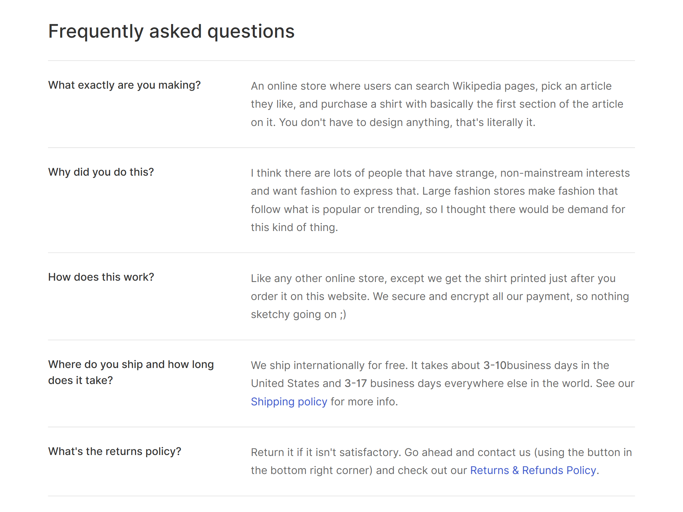Image resolution: width=683 pixels, height=512 pixels.
Task: Select the "Why did you do this?" question
Action: (101, 172)
